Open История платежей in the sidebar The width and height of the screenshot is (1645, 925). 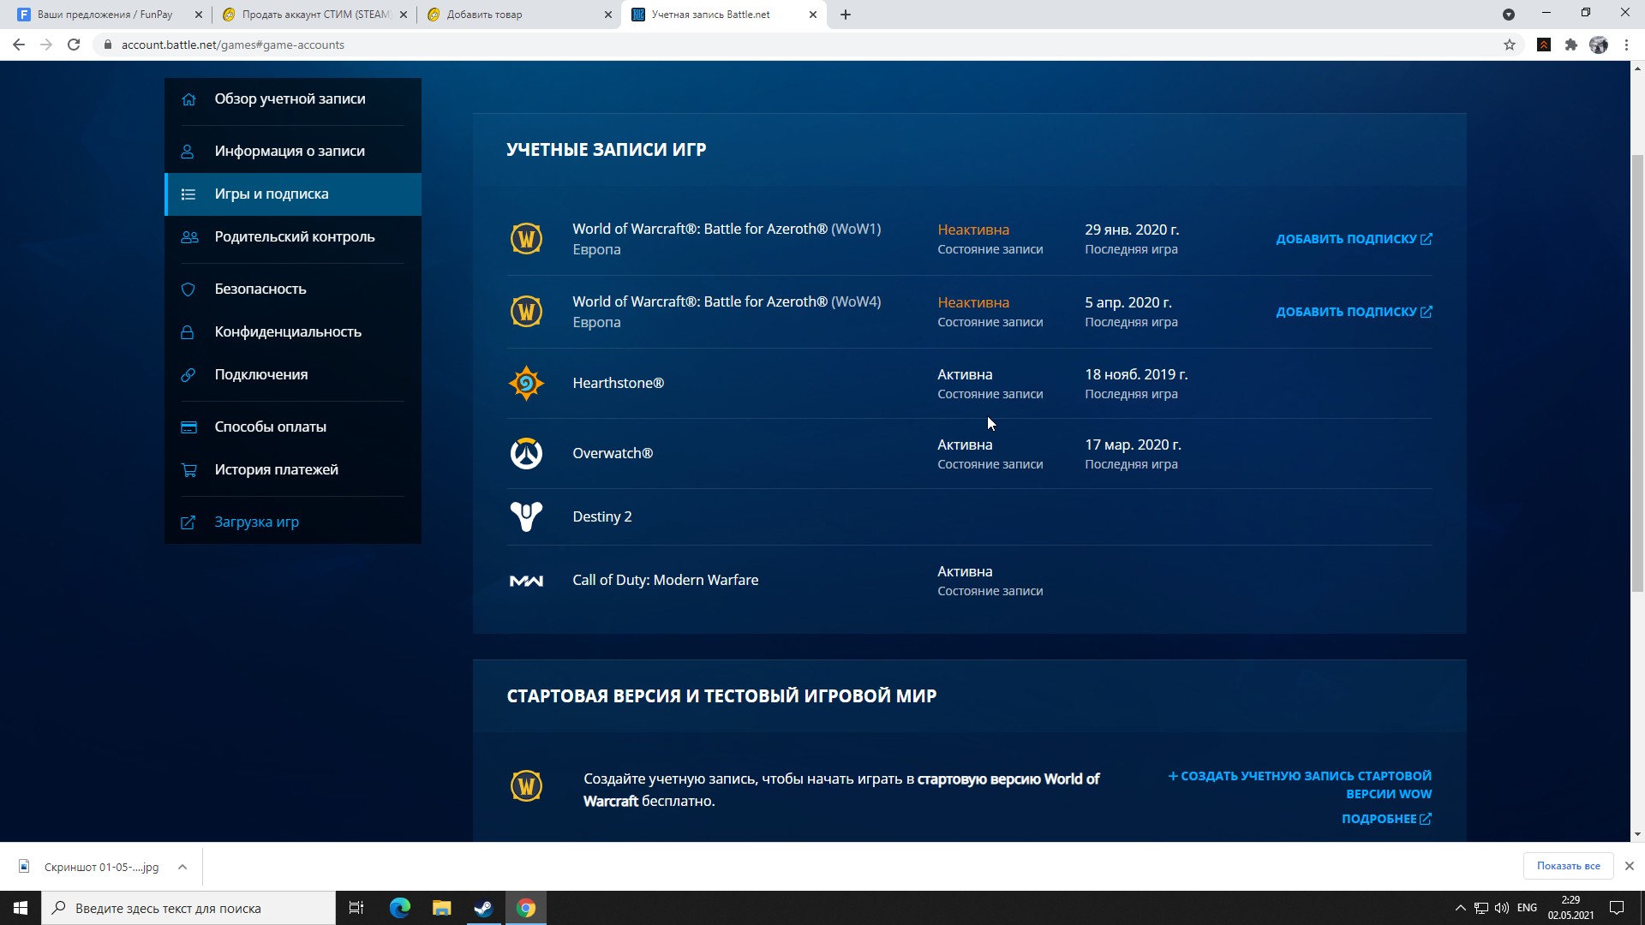[293, 470]
